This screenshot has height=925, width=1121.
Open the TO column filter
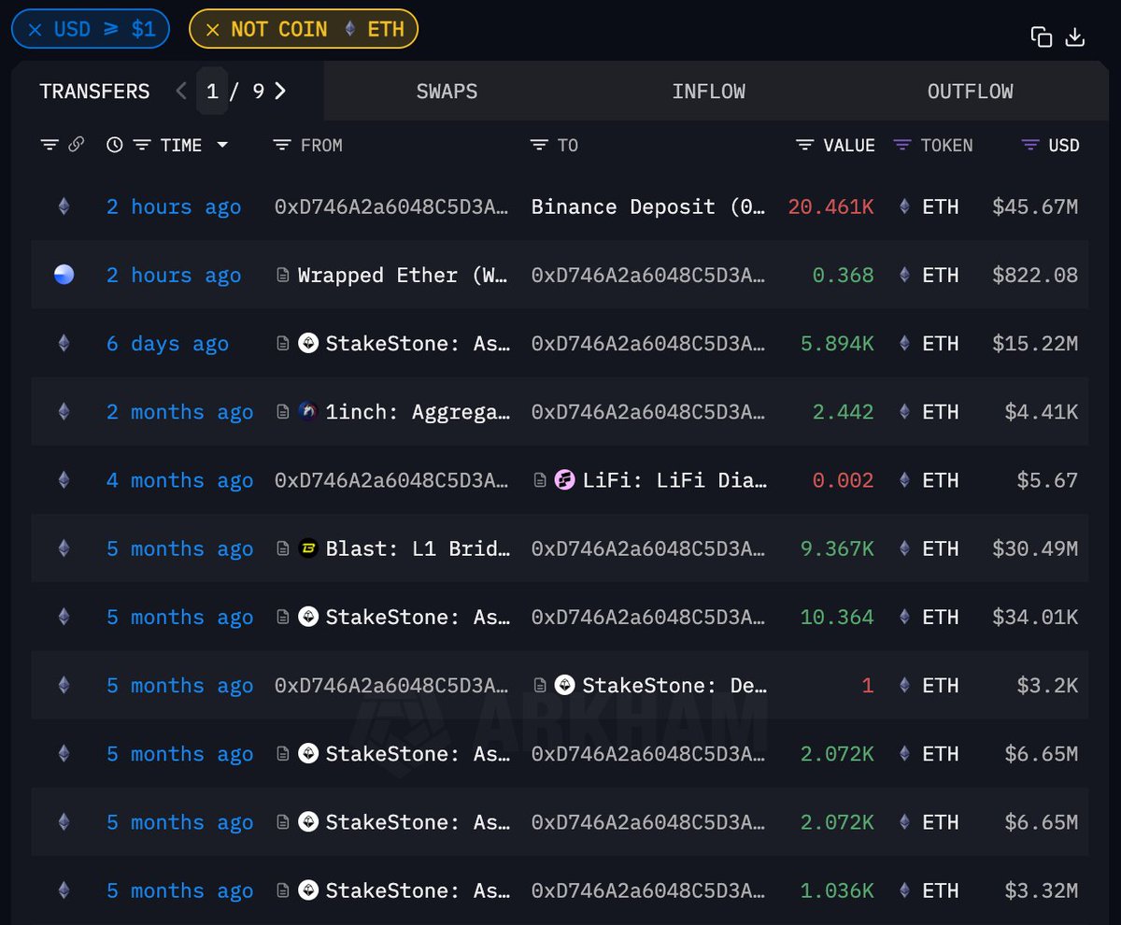point(539,145)
